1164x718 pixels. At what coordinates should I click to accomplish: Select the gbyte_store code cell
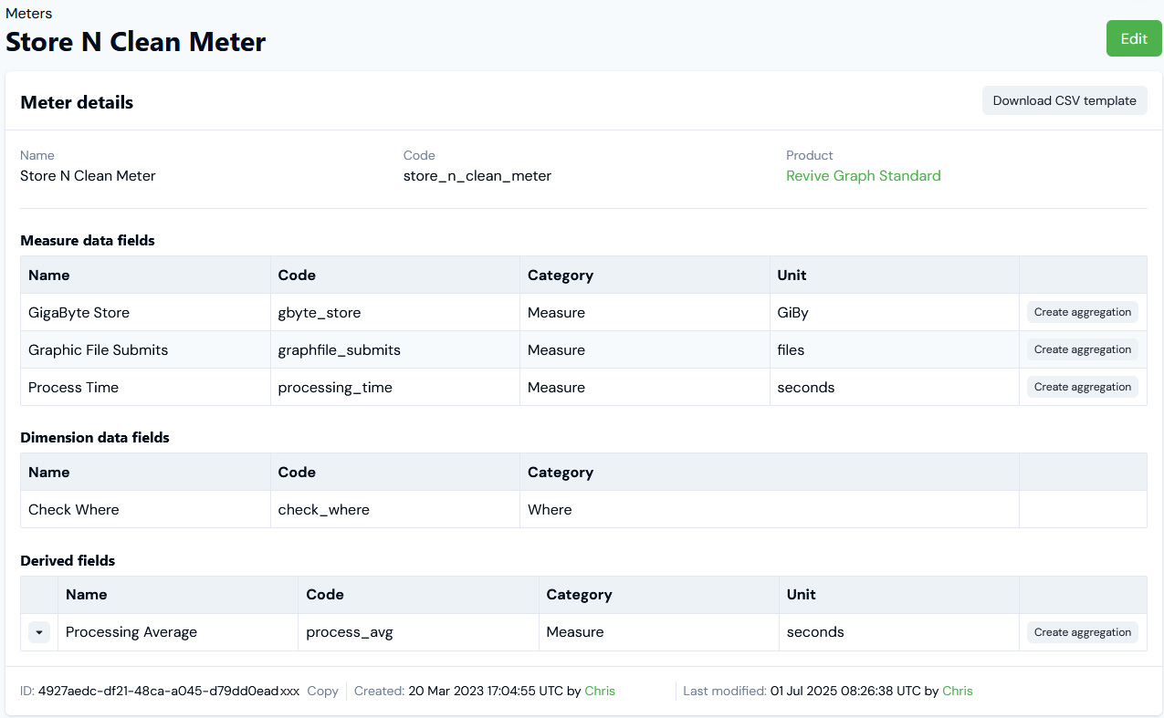pyautogui.click(x=395, y=312)
